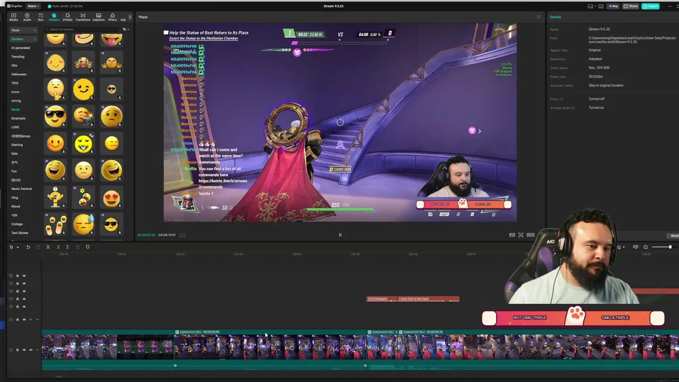679x382 pixels.
Task: Click the sticker search field
Action: coord(82,29)
